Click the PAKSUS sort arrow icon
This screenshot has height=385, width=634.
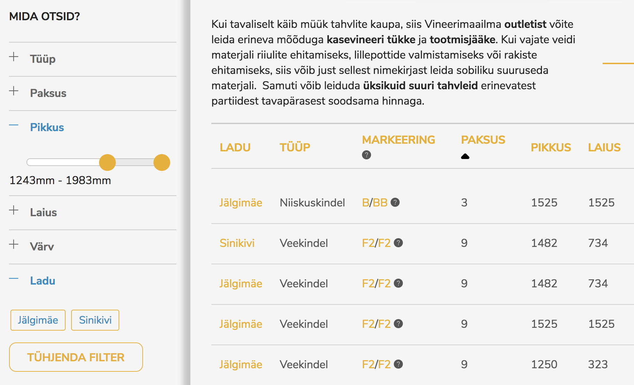(x=465, y=156)
